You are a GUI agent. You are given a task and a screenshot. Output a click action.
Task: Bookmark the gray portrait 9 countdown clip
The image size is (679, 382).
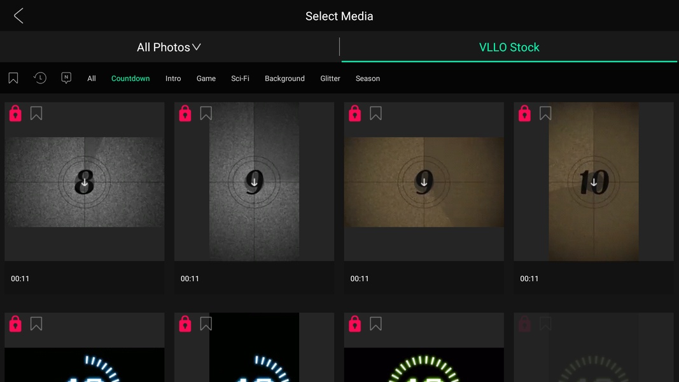[206, 113]
